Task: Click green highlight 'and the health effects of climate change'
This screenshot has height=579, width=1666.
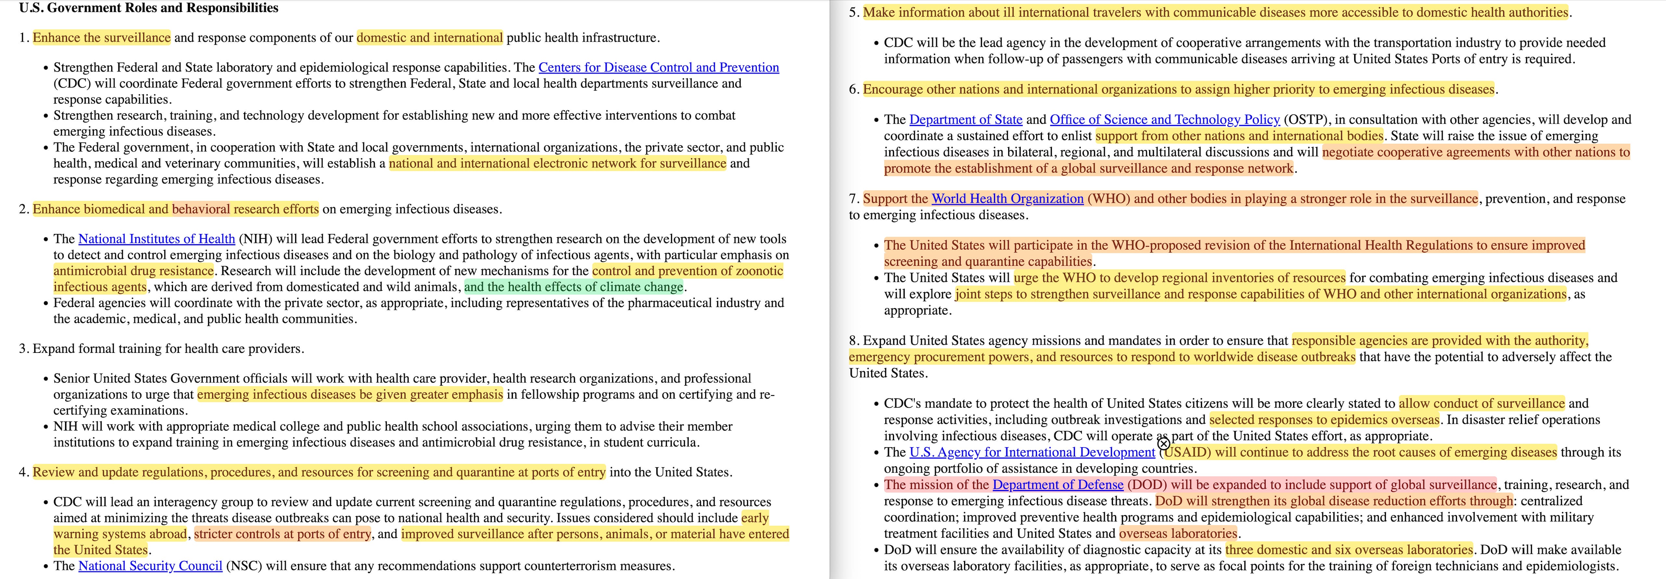Action: click(x=574, y=287)
